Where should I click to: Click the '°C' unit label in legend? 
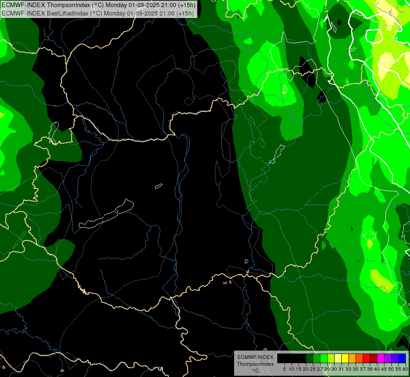point(256,370)
